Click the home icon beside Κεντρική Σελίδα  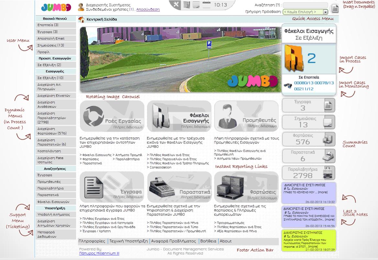pyautogui.click(x=82, y=19)
